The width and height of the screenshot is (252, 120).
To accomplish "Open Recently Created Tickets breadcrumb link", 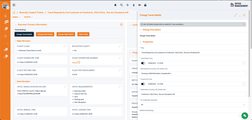I will tap(31, 12).
